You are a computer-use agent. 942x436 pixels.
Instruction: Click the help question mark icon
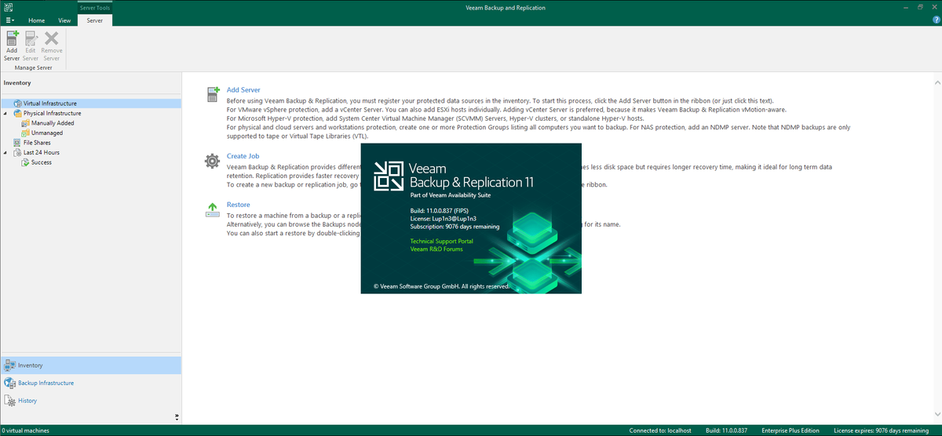tap(936, 20)
